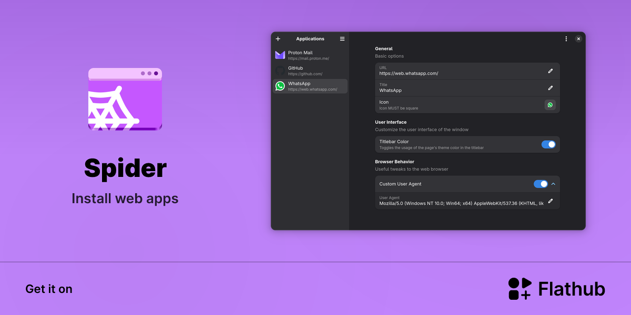Change the WhatsApp icon image button

tap(550, 104)
